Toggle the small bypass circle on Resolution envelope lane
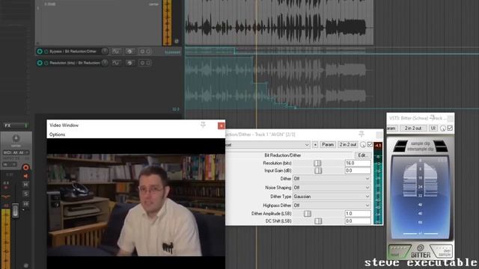The image size is (479, 269). [46, 63]
